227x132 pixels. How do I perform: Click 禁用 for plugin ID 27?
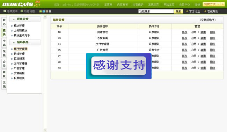(x=203, y=56)
